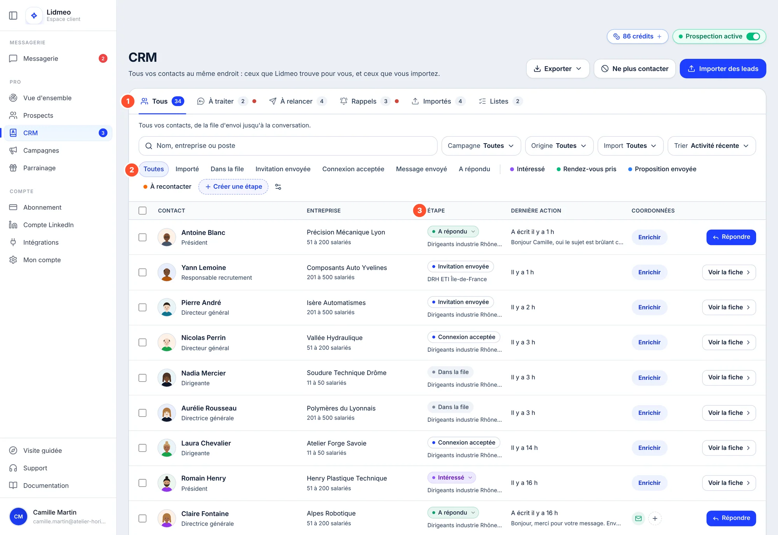The image size is (778, 535).
Task: Open Support from the sidebar
Action: (58, 468)
